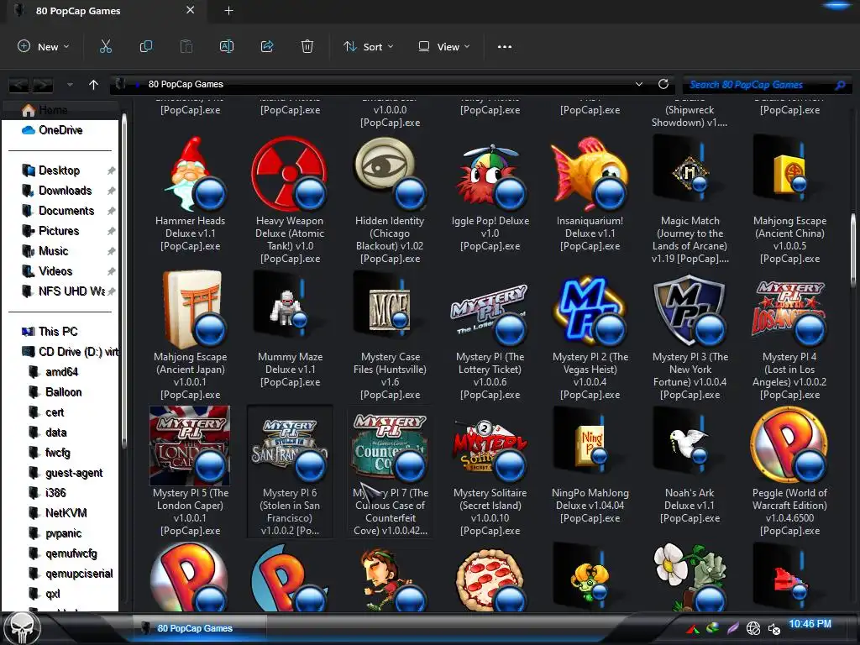Viewport: 860px width, 645px height.
Task: Open the NetKVM folder in tree
Action: pos(66,513)
